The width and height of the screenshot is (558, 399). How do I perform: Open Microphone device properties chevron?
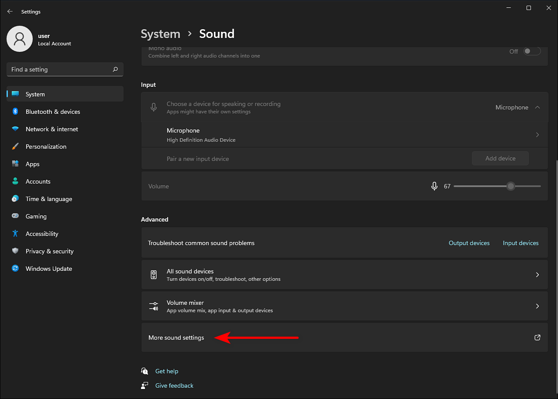point(537,135)
